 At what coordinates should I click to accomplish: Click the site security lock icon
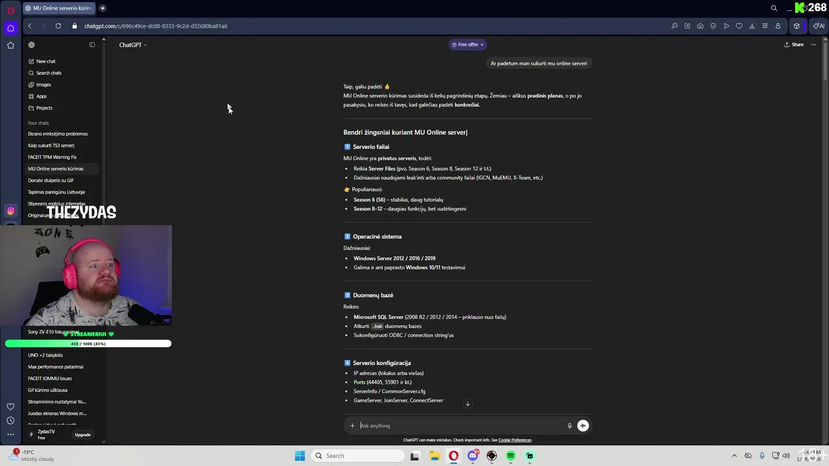[74, 26]
